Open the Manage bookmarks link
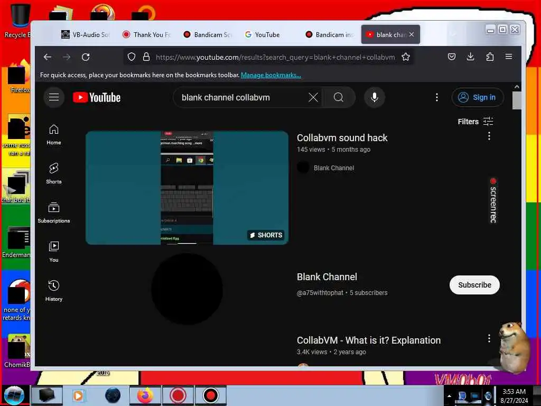 click(x=271, y=75)
